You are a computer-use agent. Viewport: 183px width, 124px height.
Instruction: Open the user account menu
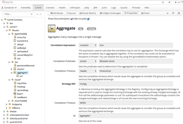tap(179, 2)
